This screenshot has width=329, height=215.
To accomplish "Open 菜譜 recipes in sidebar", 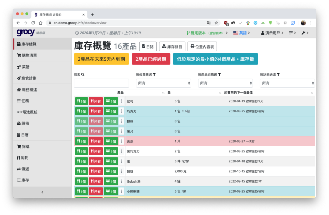I will pos(42,67).
